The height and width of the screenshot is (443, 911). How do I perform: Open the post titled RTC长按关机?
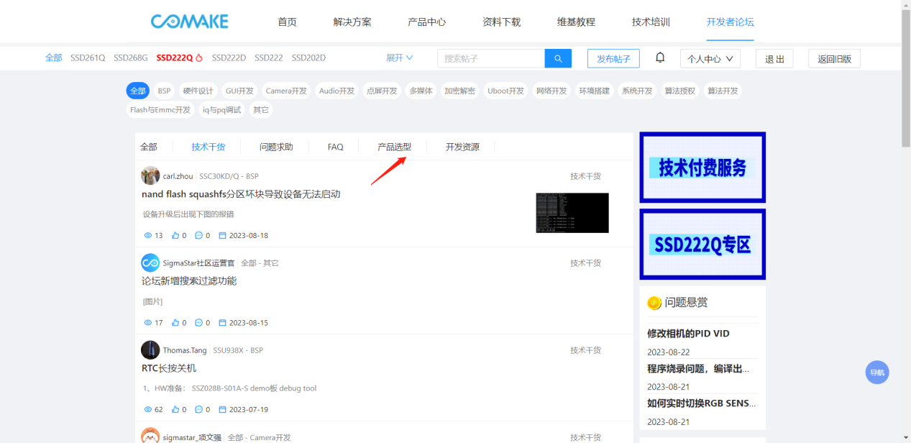(169, 368)
